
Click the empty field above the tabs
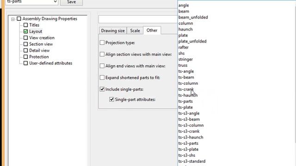[x=138, y=19]
